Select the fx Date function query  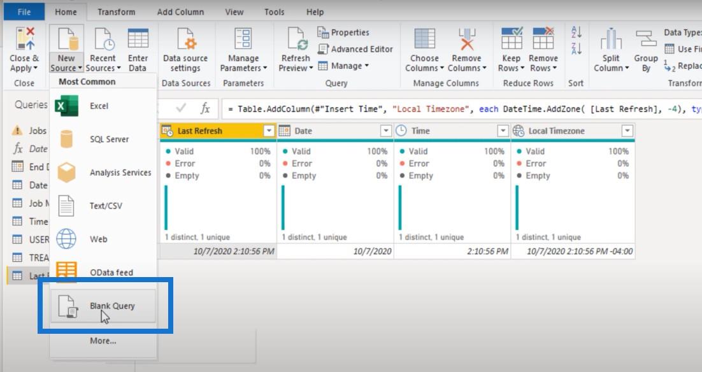point(29,148)
